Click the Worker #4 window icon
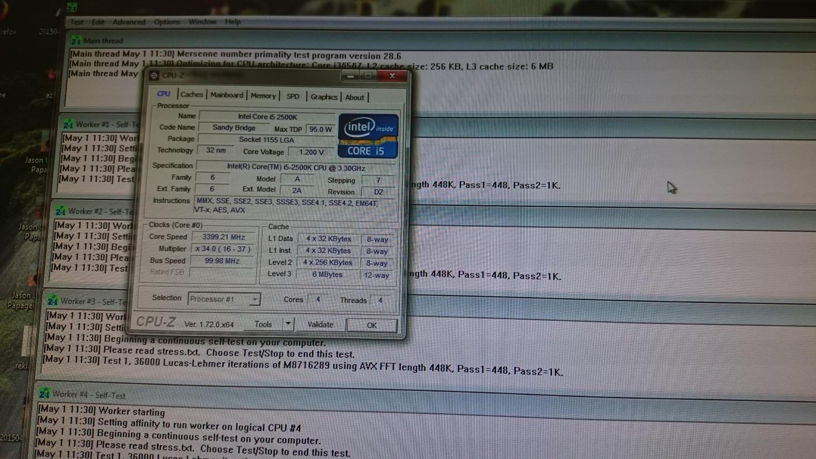The height and width of the screenshot is (459, 816). pyautogui.click(x=45, y=394)
